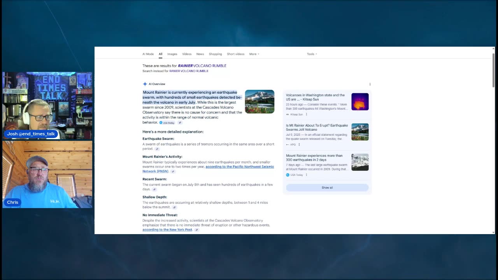This screenshot has width=498, height=280.
Task: Click Josh's webcam video feed
Action: (47, 106)
